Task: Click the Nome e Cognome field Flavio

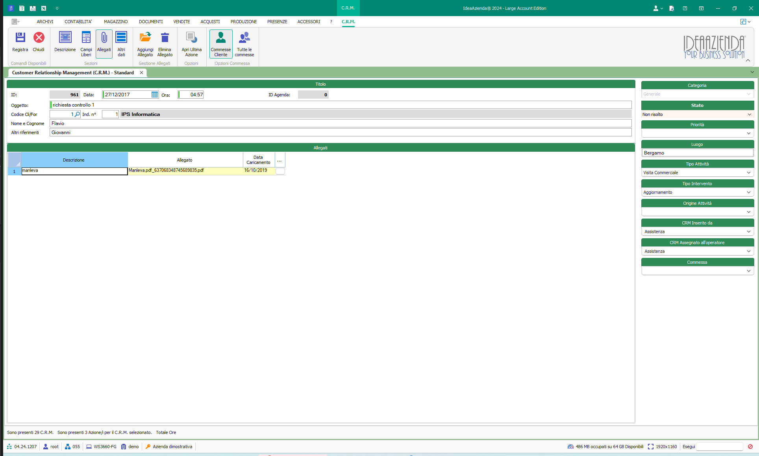Action: pos(341,123)
